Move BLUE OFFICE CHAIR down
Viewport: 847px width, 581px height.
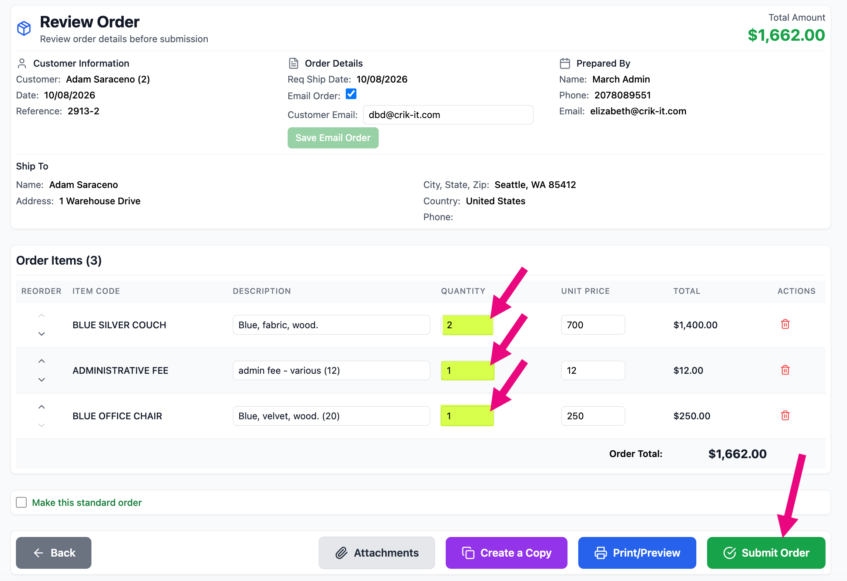pos(41,425)
